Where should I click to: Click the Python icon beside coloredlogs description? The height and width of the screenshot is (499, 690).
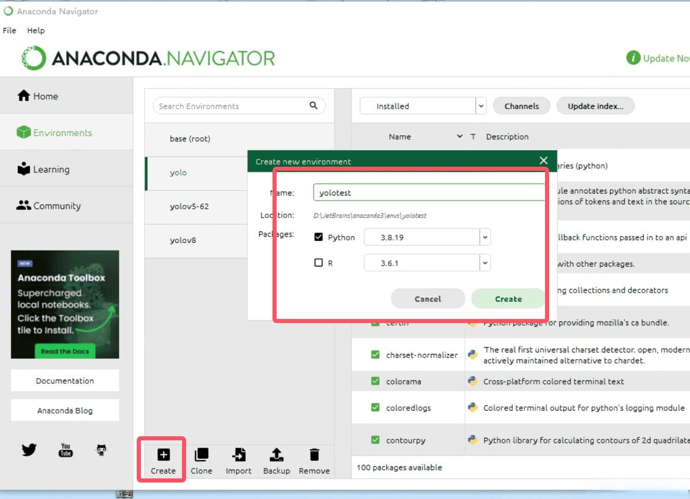[x=473, y=407]
